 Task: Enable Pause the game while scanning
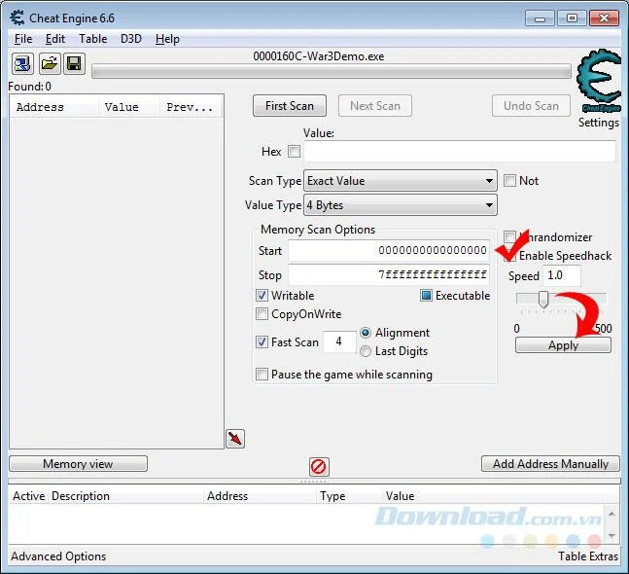262,375
